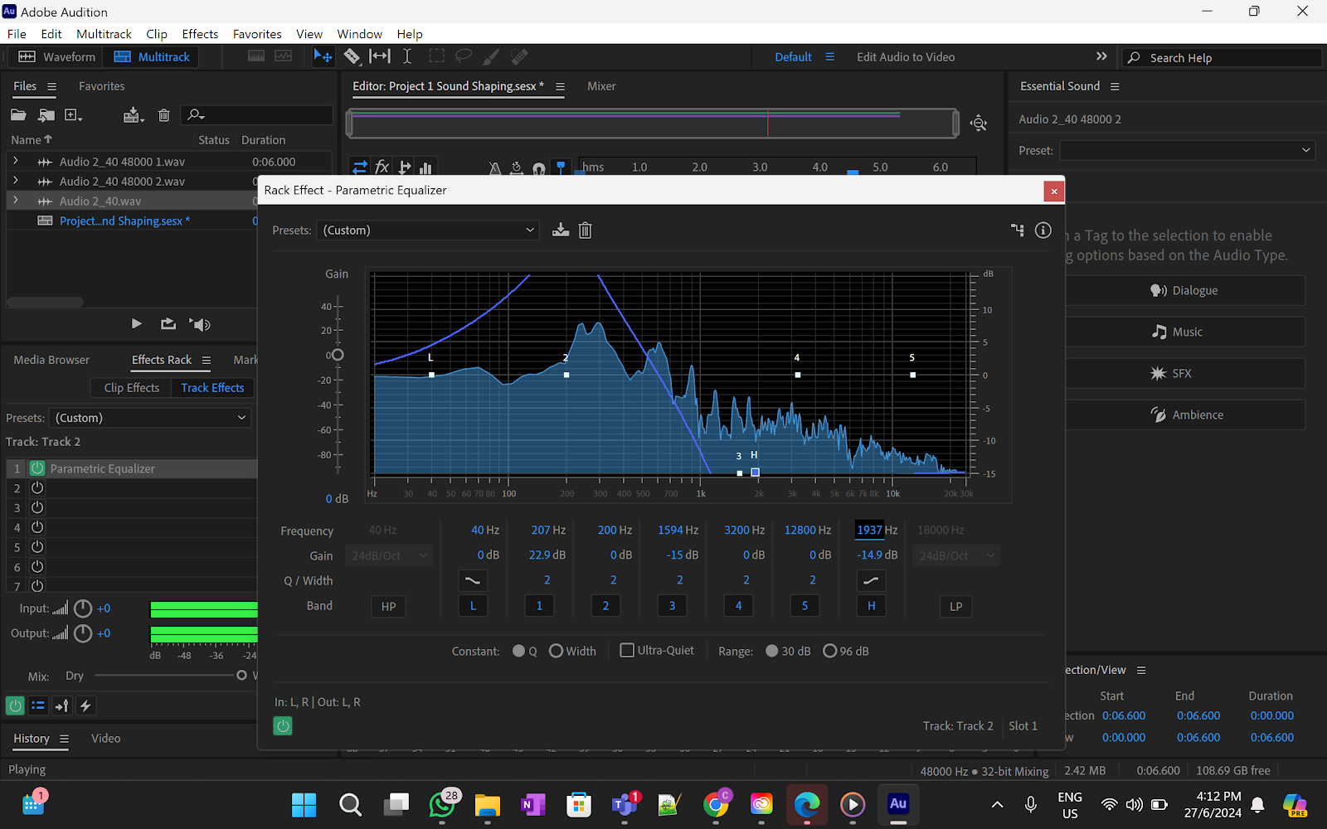
Task: Open the Multitrack menu
Action: coord(104,34)
